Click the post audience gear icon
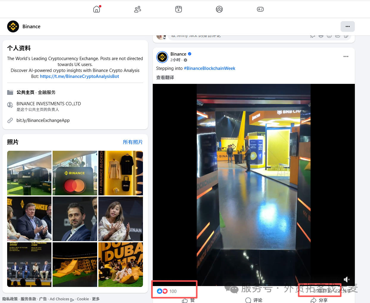The image size is (370, 303). tap(185, 60)
